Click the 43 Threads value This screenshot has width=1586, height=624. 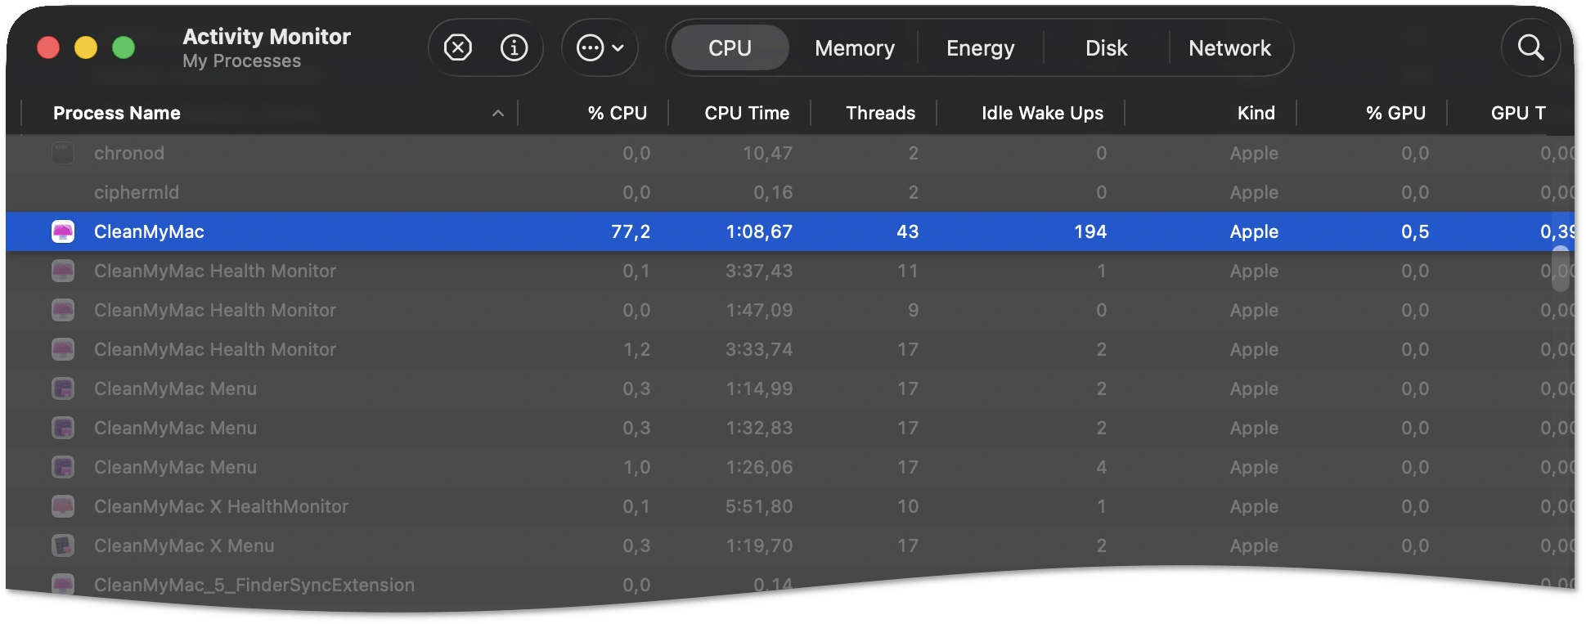907,231
